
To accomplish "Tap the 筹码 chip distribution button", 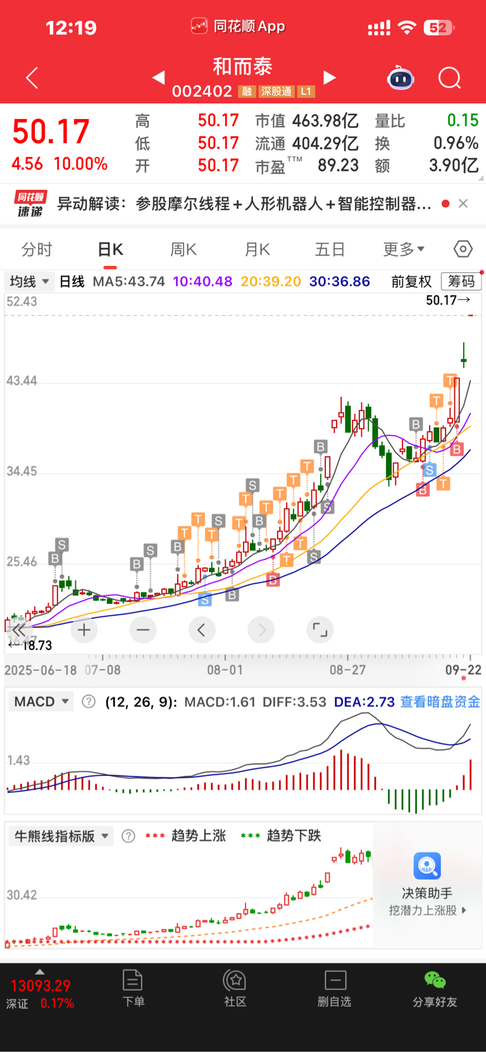I will tap(461, 281).
